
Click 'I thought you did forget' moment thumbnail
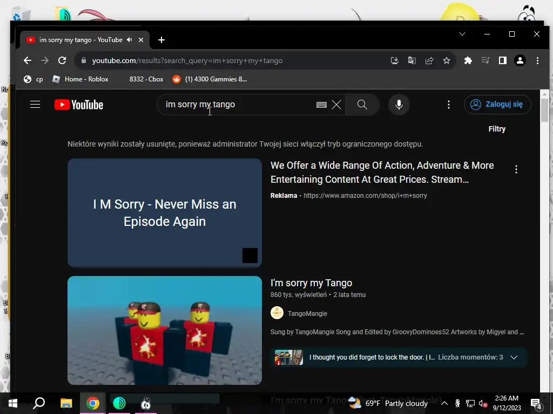(x=289, y=357)
